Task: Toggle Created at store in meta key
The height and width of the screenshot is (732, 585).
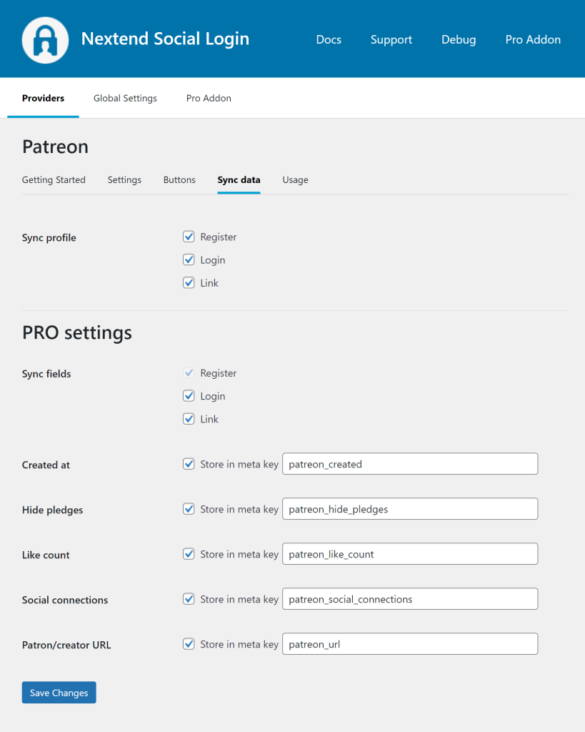Action: click(x=189, y=464)
